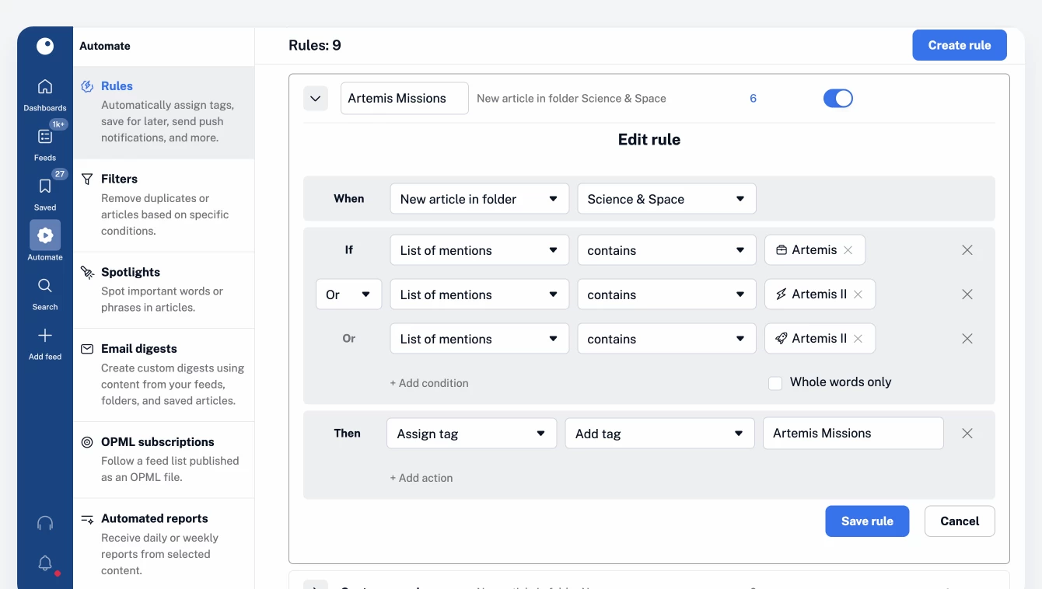Screen dimensions: 1042x589
Task: Open the Assign tag action dropdown
Action: (x=471, y=434)
